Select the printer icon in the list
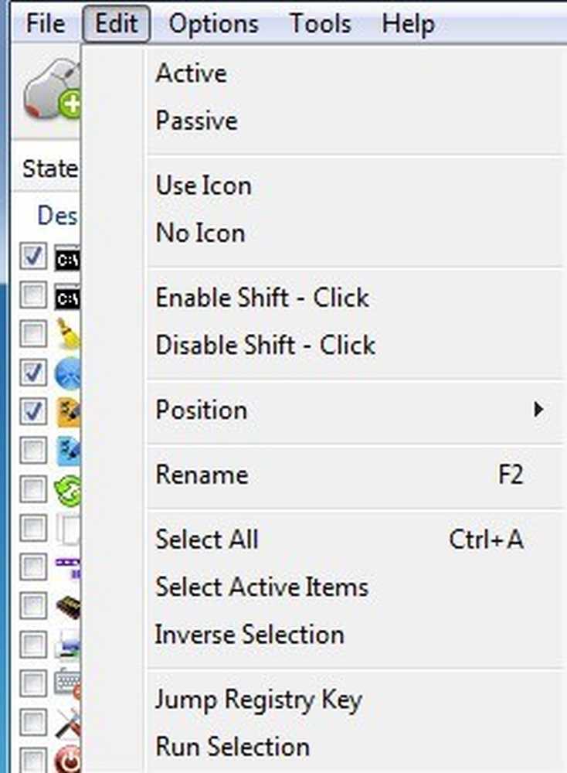 (x=67, y=645)
